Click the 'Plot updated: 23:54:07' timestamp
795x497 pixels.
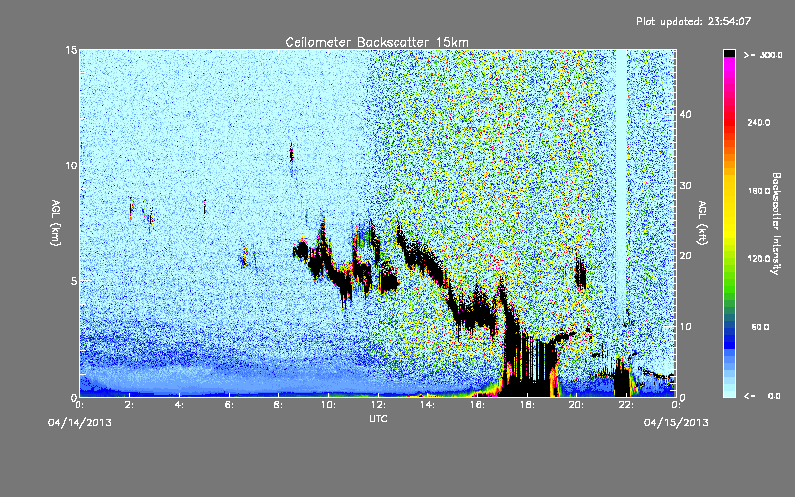coord(694,21)
